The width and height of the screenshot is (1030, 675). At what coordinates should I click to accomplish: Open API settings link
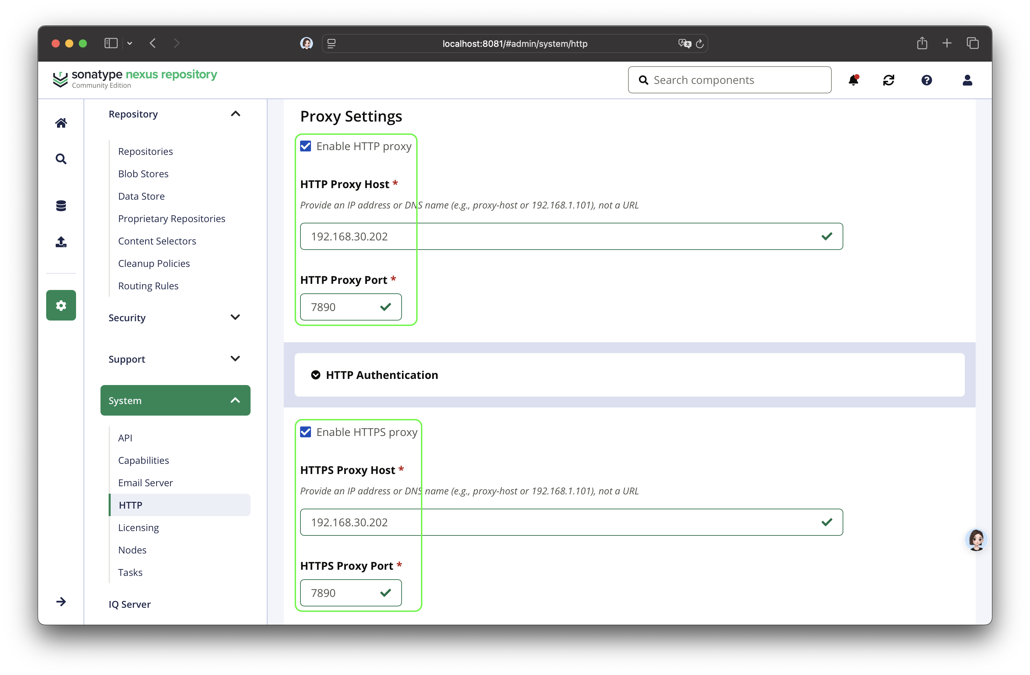[x=125, y=438]
